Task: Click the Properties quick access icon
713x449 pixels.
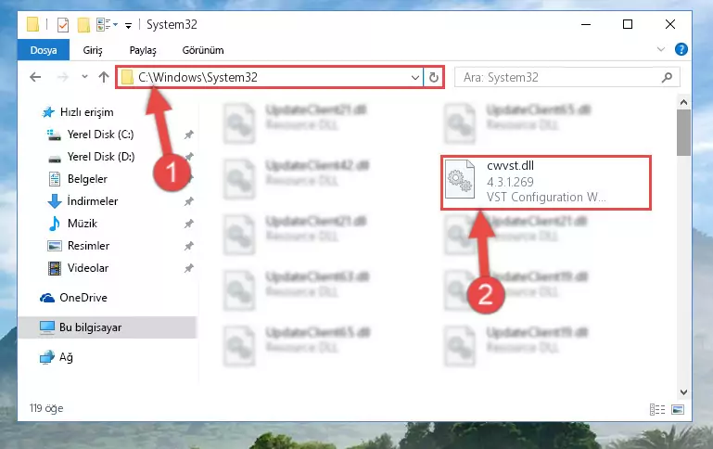Action: click(x=63, y=24)
